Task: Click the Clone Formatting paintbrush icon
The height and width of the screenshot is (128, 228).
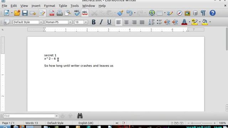Action: tap(120, 13)
